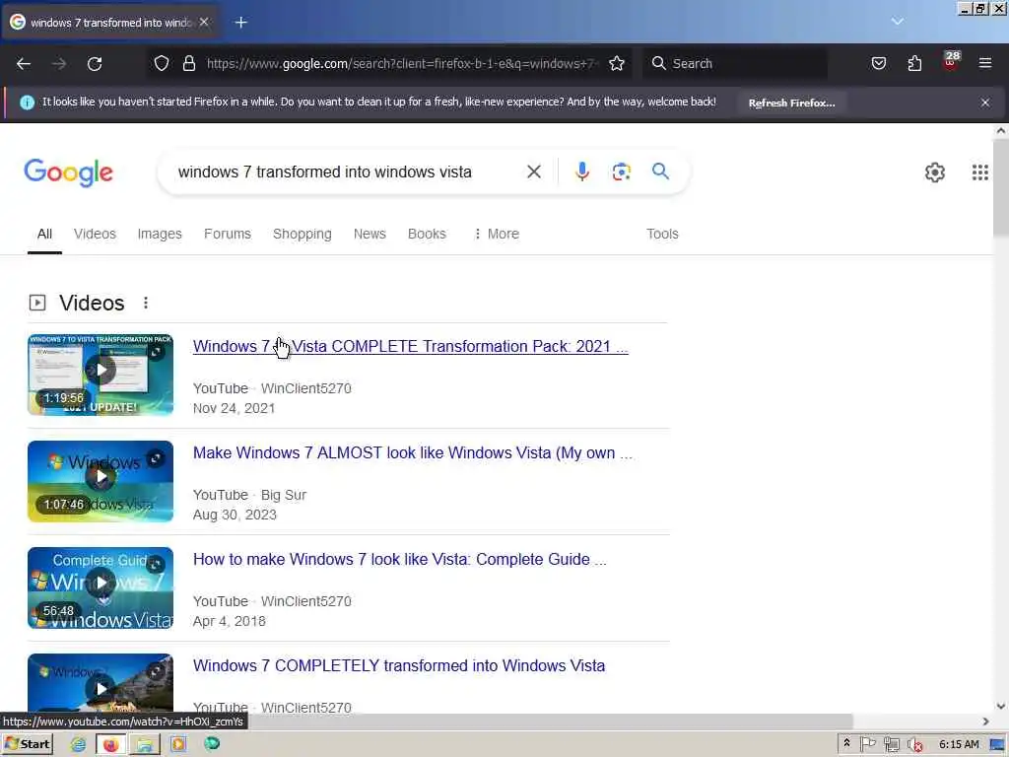Image resolution: width=1009 pixels, height=757 pixels.
Task: Expand the list all tabs dropdown
Action: pos(897,22)
